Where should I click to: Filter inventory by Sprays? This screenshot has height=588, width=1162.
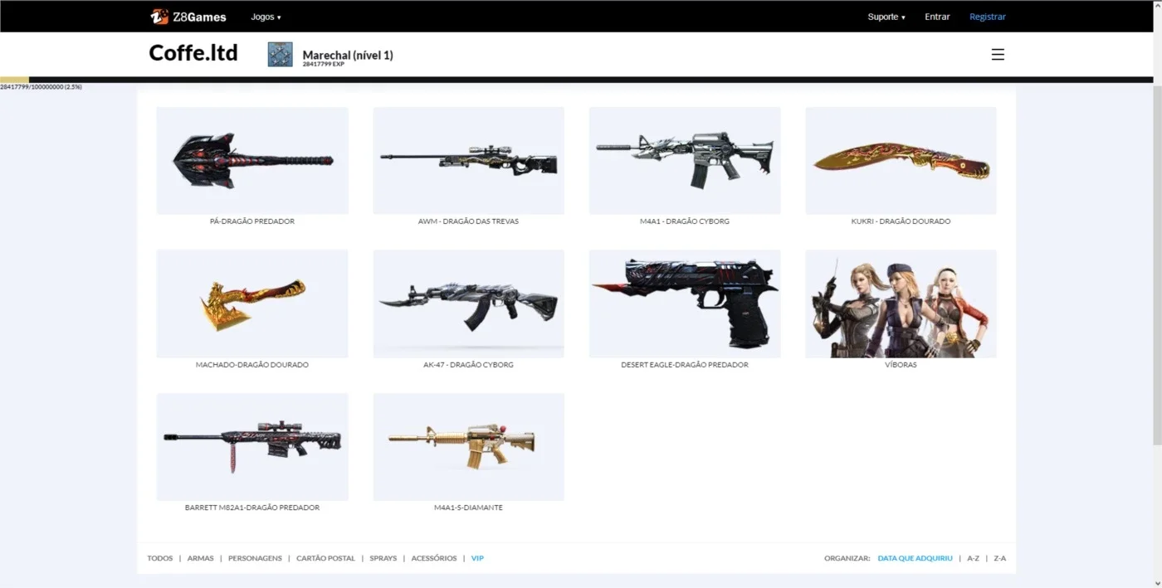click(x=383, y=558)
